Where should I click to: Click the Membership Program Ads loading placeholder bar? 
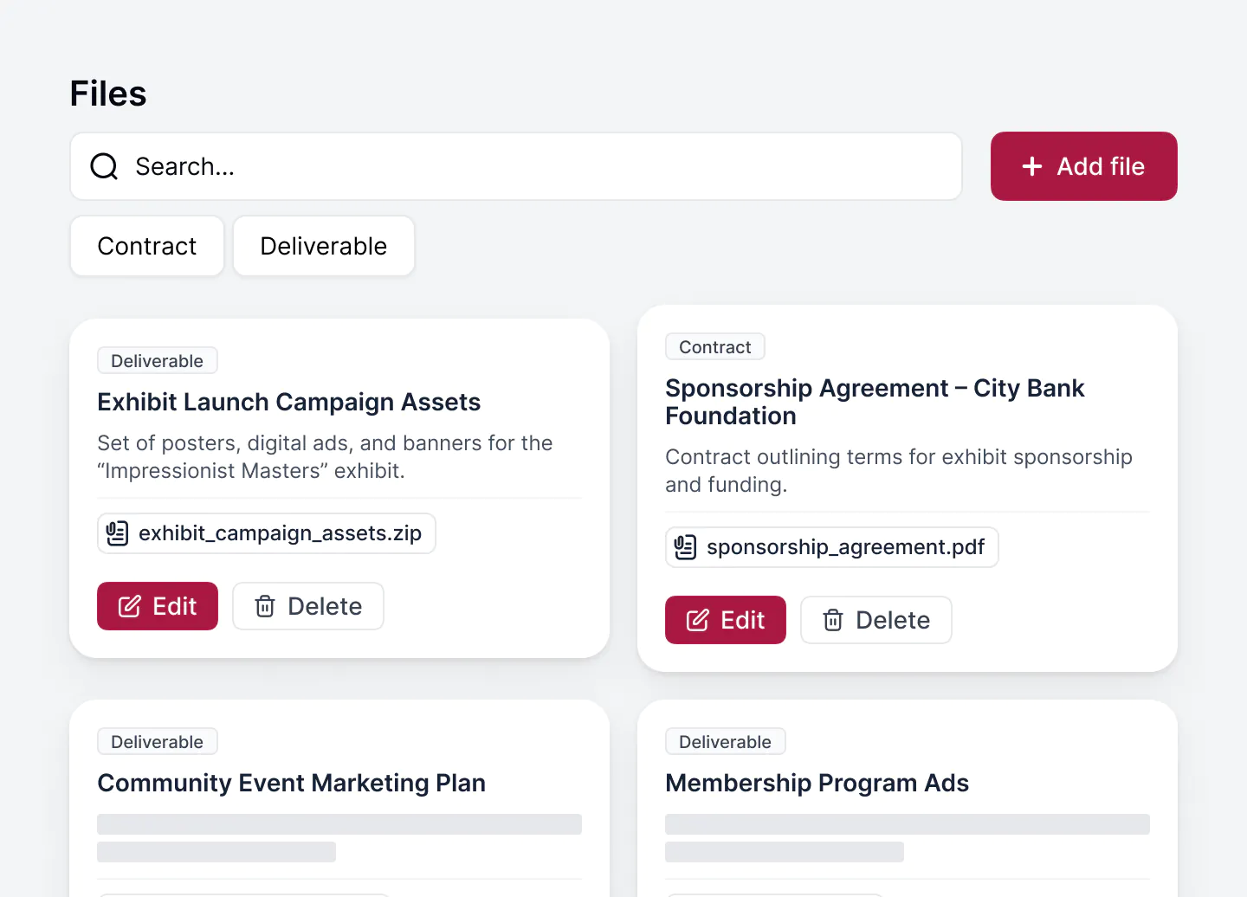pos(907,824)
